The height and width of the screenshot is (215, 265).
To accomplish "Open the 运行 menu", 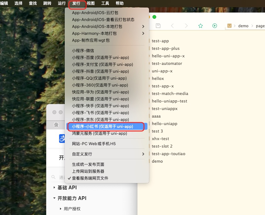I will (62, 3).
